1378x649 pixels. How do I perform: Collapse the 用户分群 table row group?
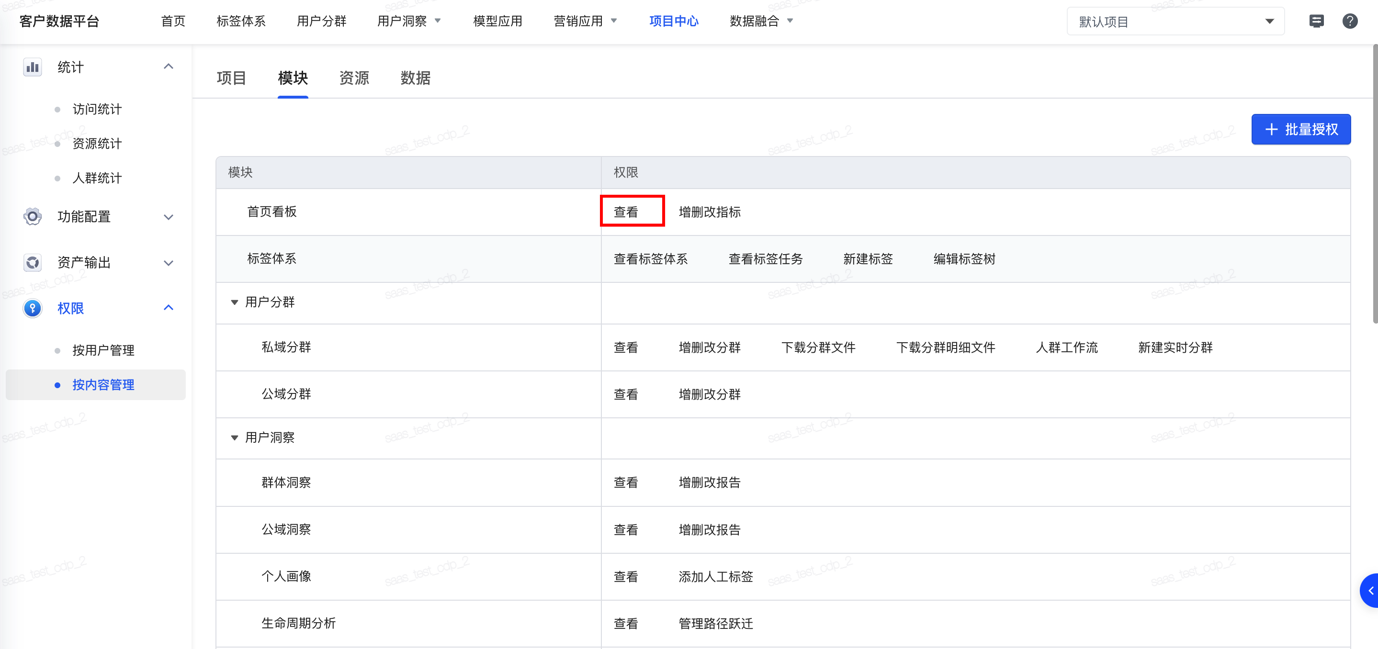click(x=234, y=302)
